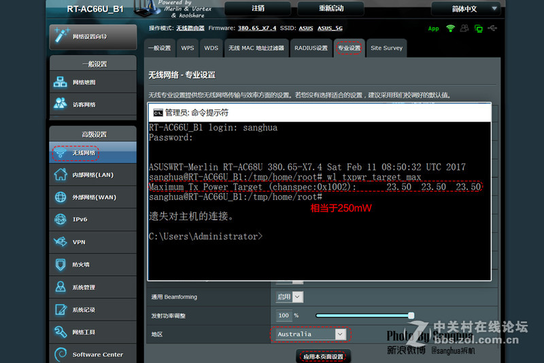
Task: Open the 无线路由器 operation mode link
Action: pos(190,28)
